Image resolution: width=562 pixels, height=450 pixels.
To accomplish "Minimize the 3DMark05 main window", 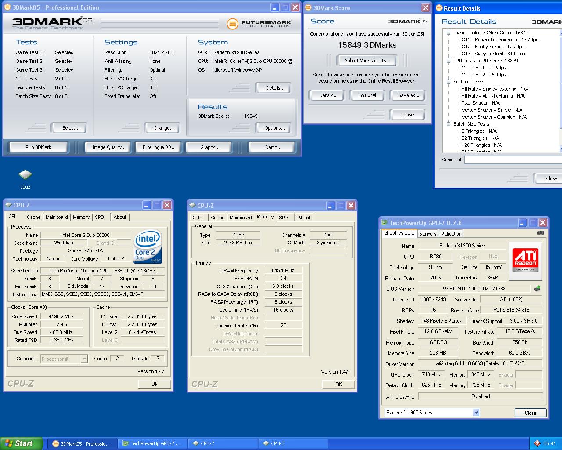I will tap(275, 7).
